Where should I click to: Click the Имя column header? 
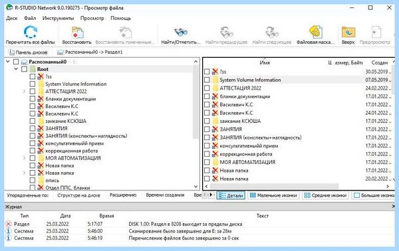265,62
